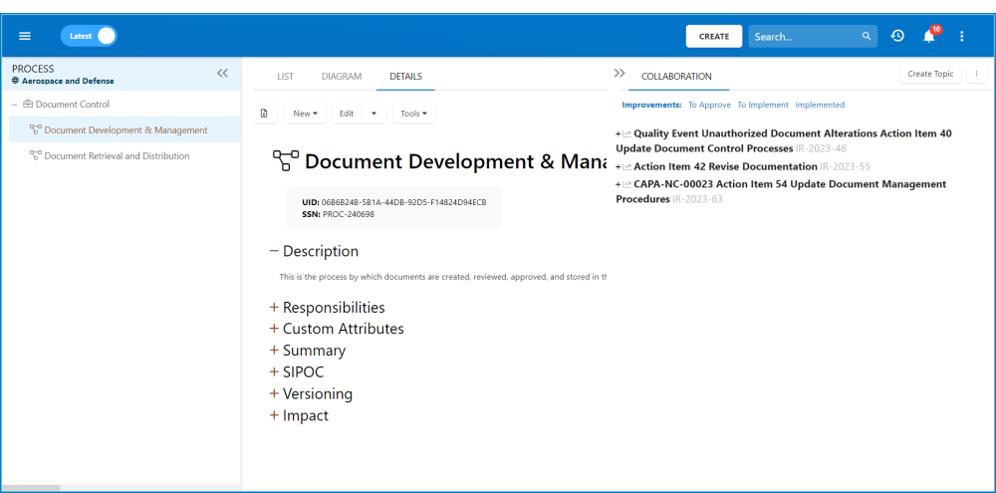Image resolution: width=996 pixels, height=493 pixels.
Task: Filter improvements by To Implement
Action: pos(763,105)
